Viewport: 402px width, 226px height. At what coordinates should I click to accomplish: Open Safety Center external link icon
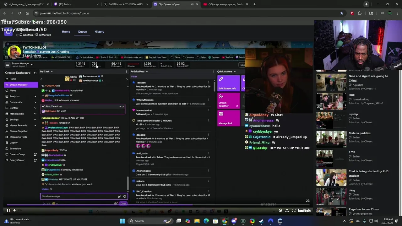(35, 160)
